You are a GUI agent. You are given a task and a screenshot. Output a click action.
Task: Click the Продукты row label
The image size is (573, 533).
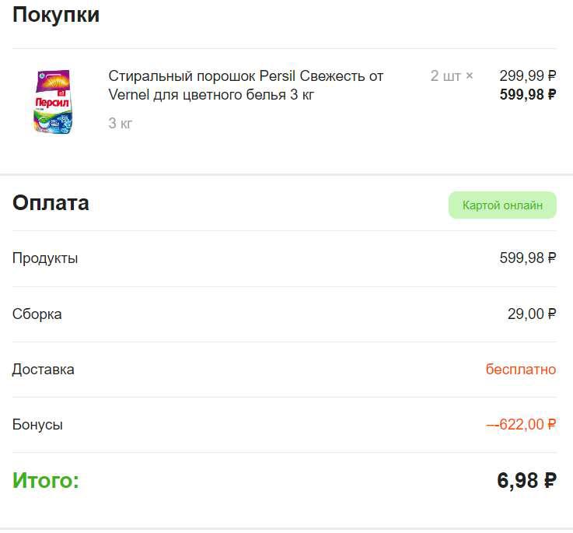[45, 258]
